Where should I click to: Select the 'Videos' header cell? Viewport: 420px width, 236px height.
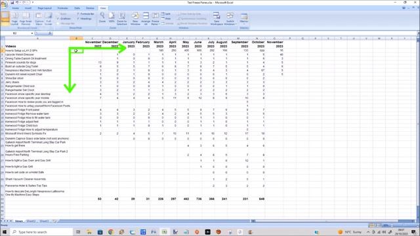(37, 44)
